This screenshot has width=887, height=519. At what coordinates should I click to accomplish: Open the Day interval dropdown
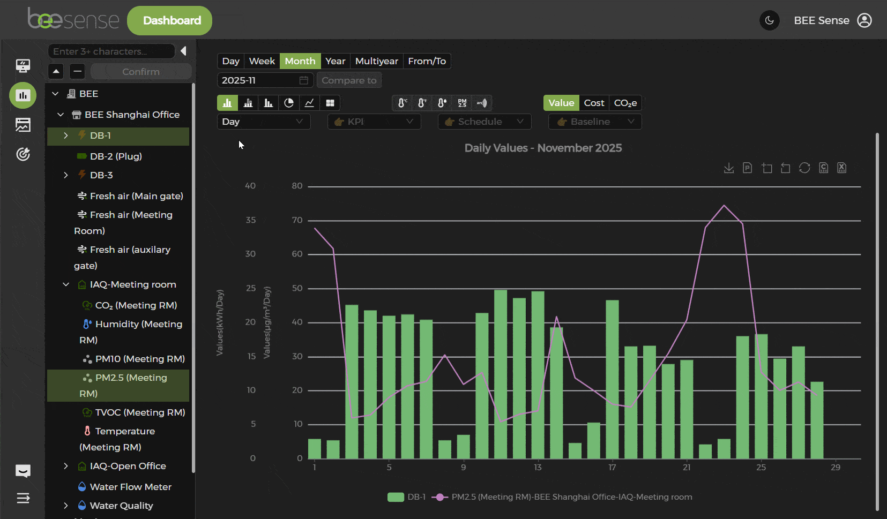(x=263, y=122)
